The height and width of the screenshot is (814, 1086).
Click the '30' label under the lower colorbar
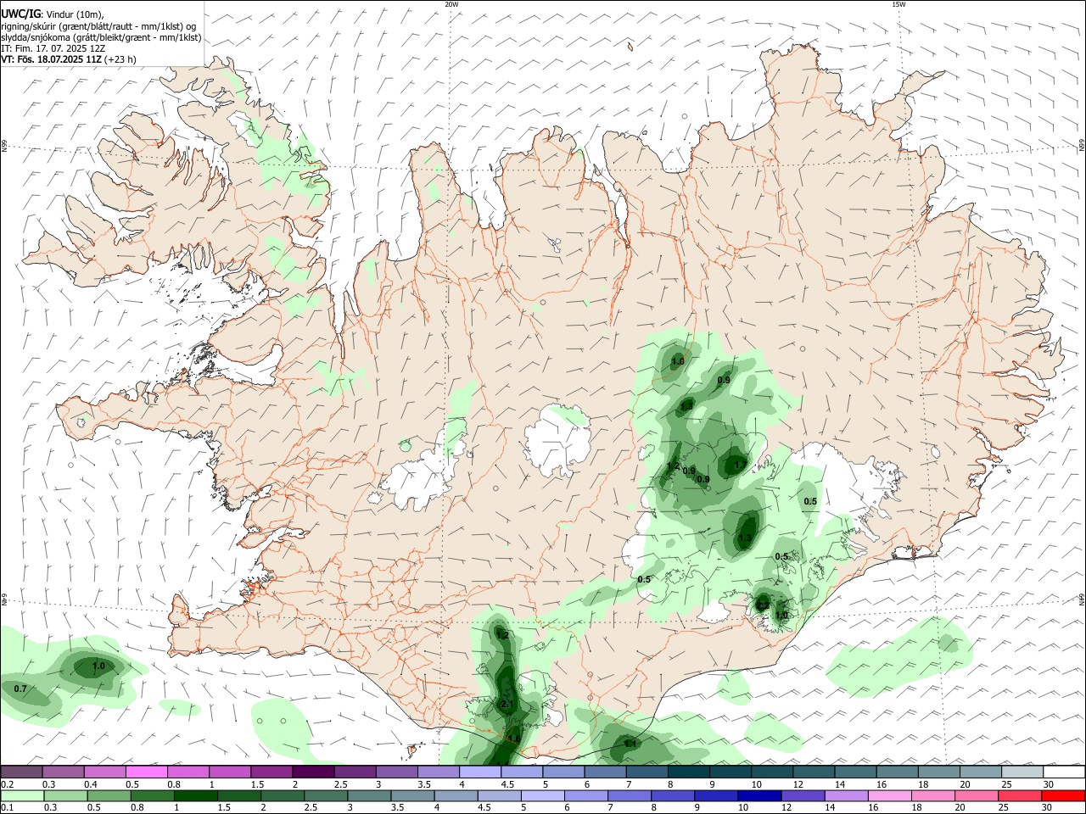pos(1048,808)
